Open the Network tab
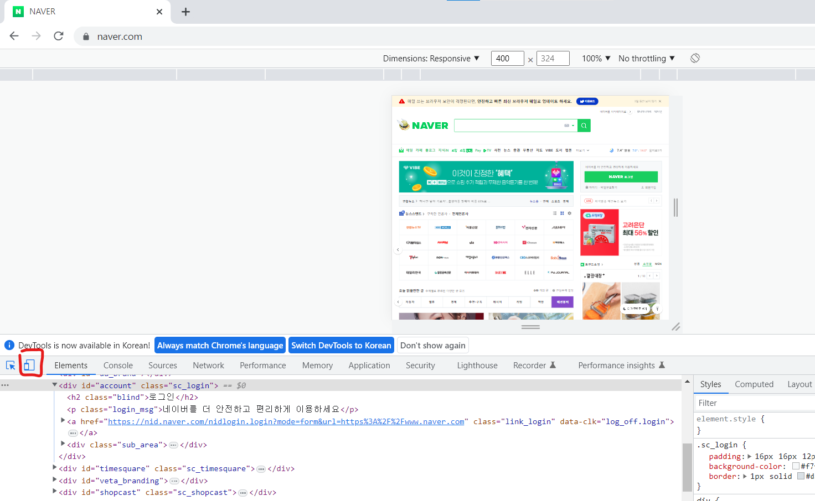The image size is (815, 501). tap(208, 366)
